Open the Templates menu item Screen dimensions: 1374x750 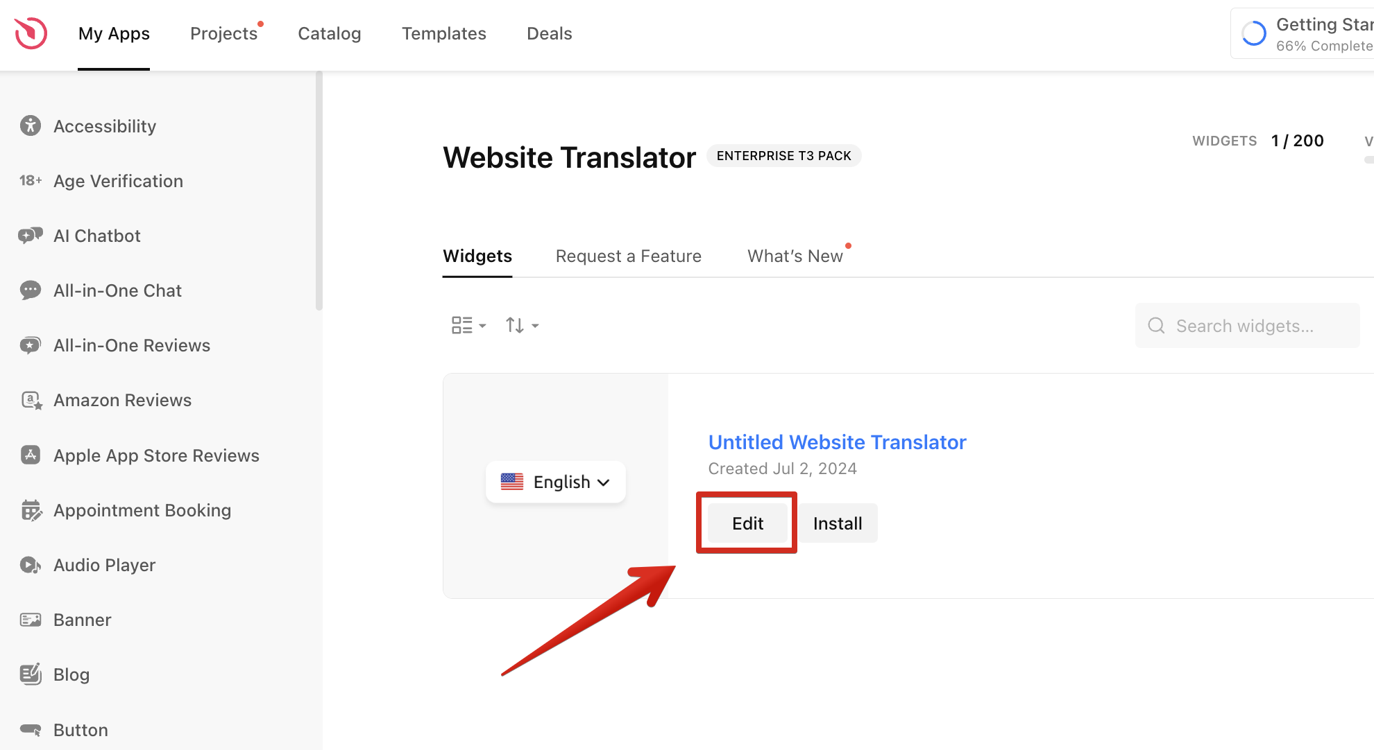[443, 33]
